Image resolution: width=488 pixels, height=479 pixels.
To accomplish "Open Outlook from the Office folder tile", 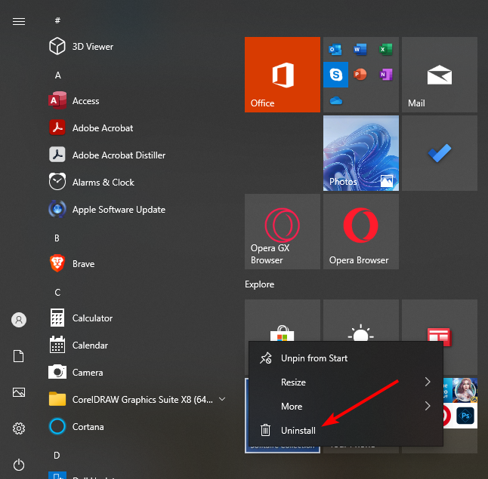I will pos(335,50).
